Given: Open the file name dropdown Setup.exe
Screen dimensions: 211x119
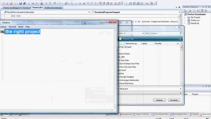Looking at the screenshot, I should [180, 89].
